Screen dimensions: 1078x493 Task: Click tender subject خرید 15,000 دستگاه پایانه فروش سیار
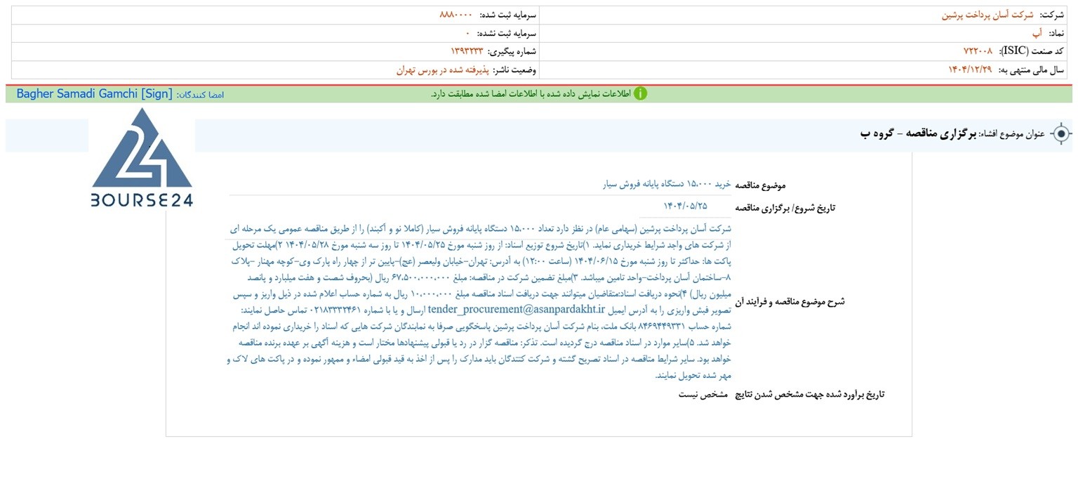(667, 184)
